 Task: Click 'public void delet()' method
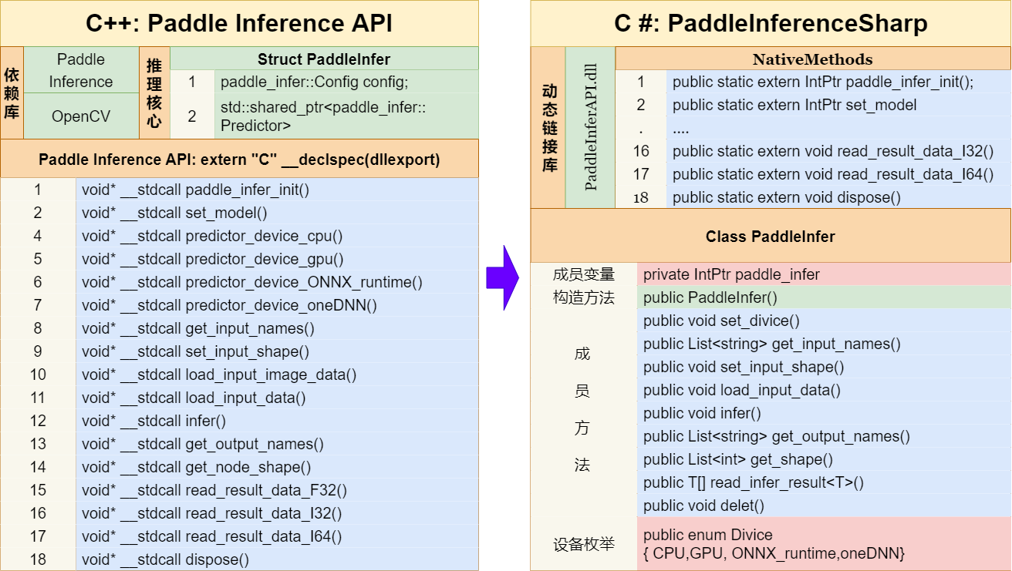tap(824, 506)
